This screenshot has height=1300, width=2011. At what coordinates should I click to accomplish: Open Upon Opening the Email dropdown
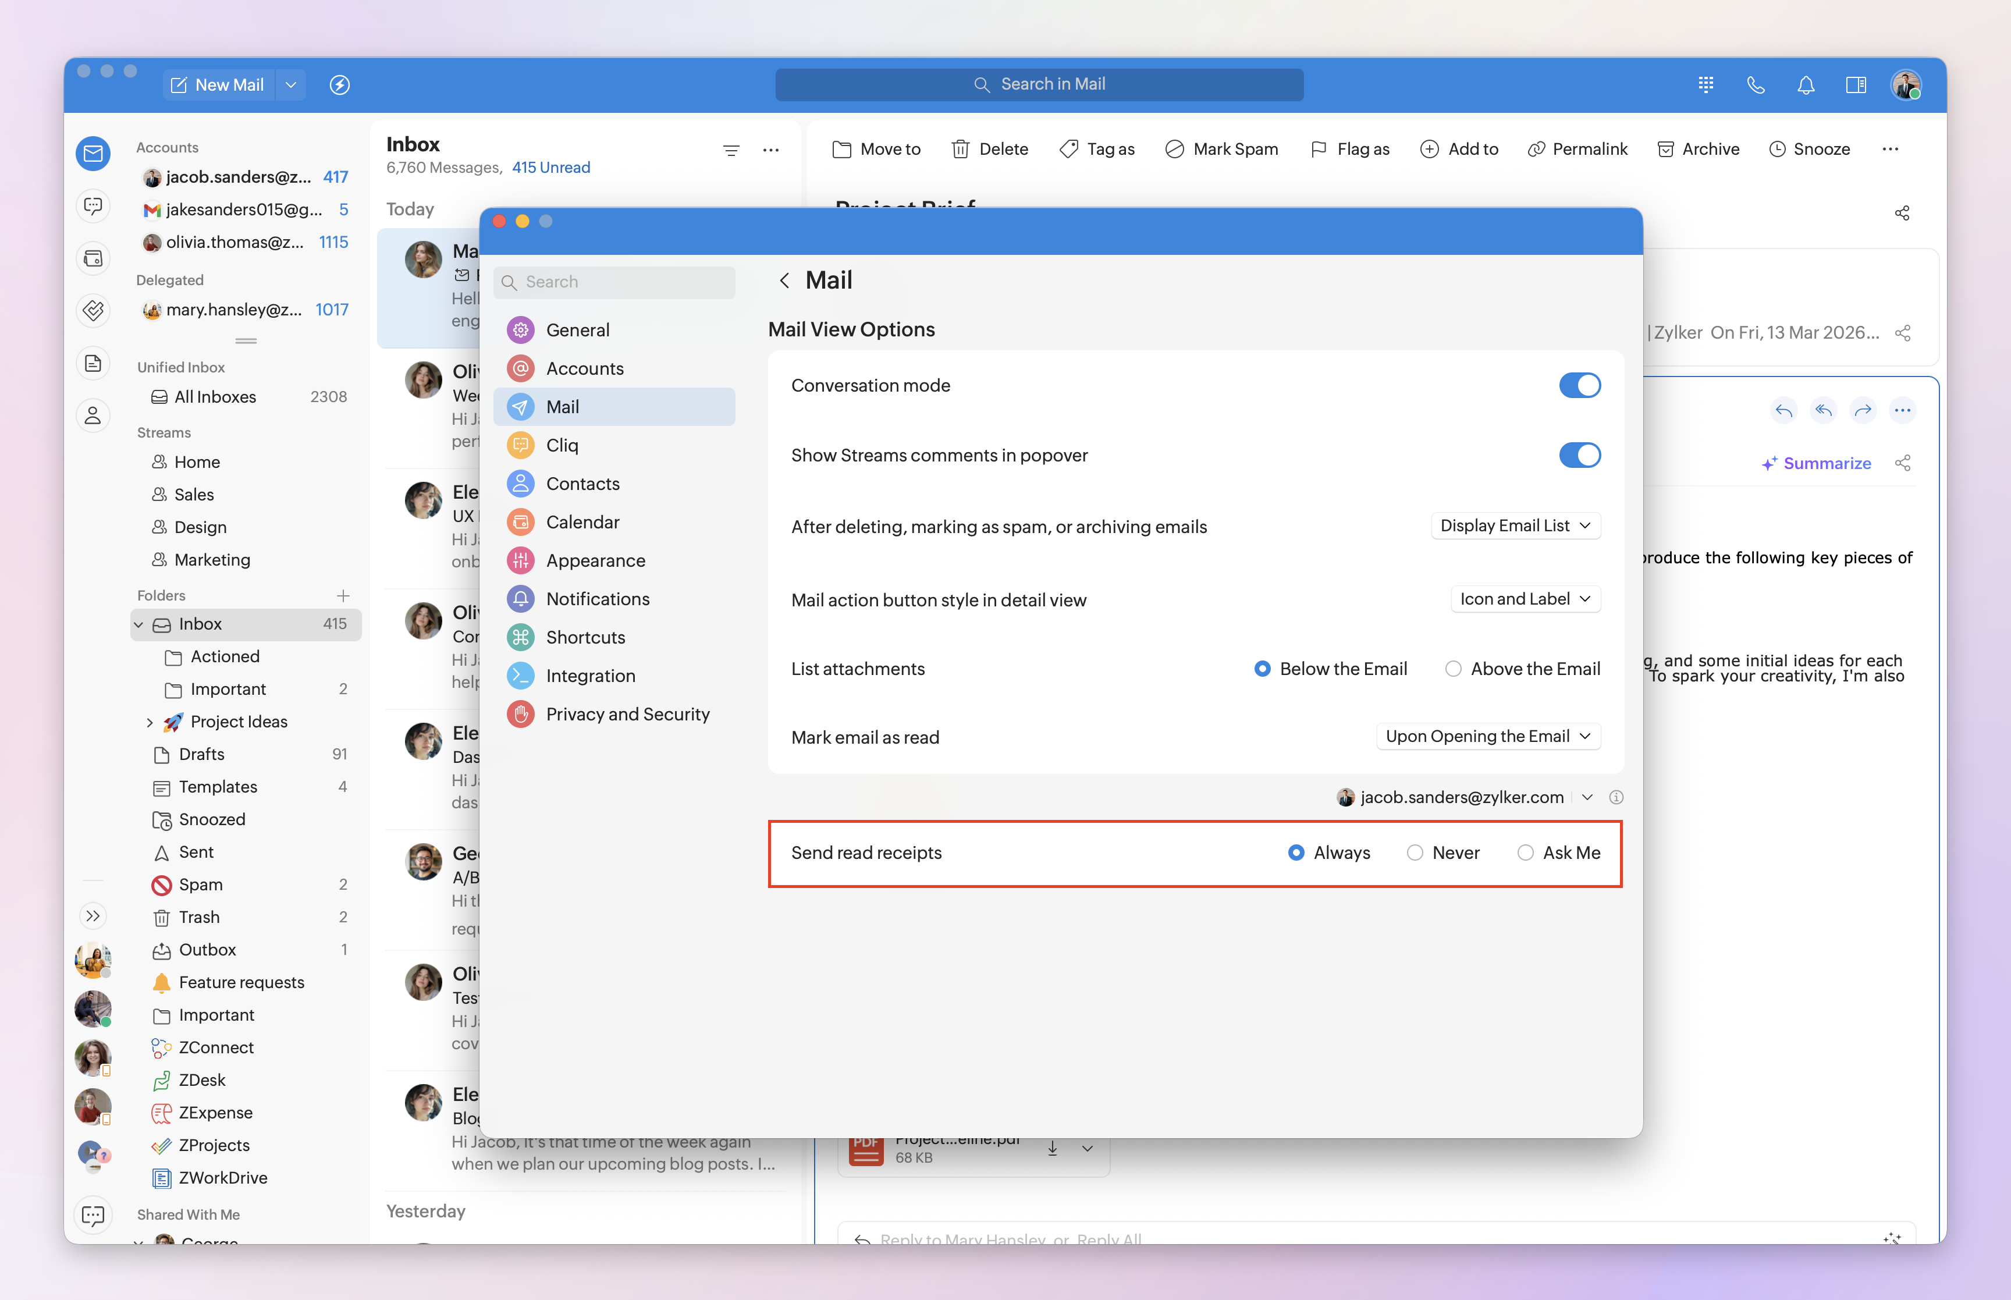[x=1488, y=736]
